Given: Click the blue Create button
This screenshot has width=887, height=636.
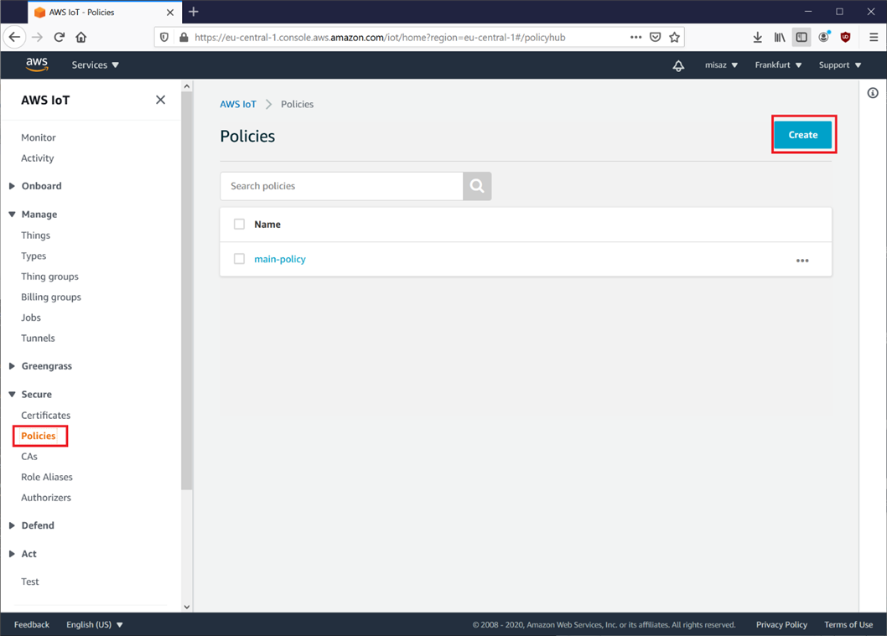Looking at the screenshot, I should coord(803,135).
